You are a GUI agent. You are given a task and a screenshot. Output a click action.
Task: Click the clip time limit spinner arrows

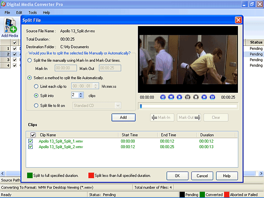(96, 87)
